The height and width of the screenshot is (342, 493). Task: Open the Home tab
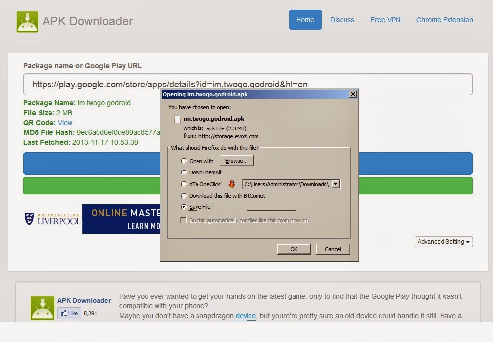(305, 20)
